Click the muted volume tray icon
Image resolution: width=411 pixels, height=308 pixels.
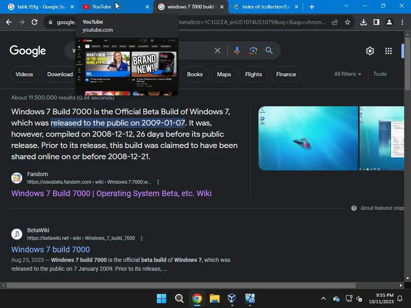(359, 298)
